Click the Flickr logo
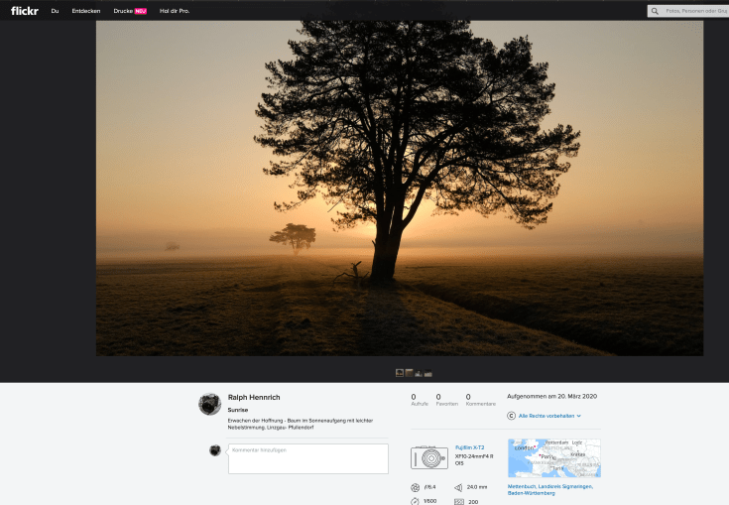This screenshot has width=729, height=505. coord(24,11)
